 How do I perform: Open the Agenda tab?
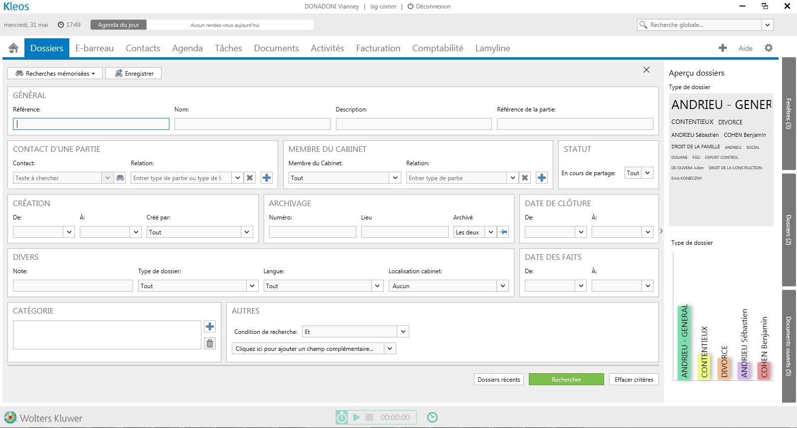tap(187, 48)
